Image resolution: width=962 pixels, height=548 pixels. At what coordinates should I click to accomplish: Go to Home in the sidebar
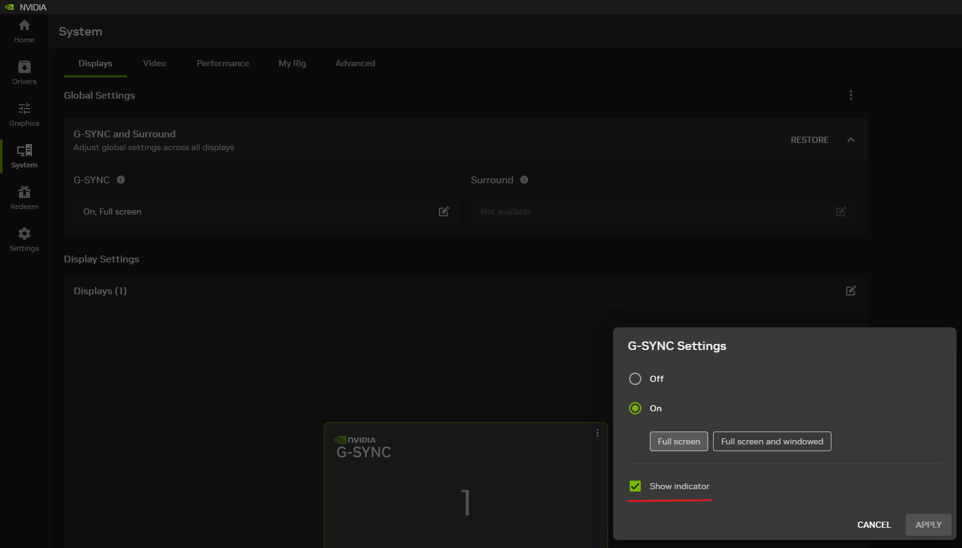[25, 31]
